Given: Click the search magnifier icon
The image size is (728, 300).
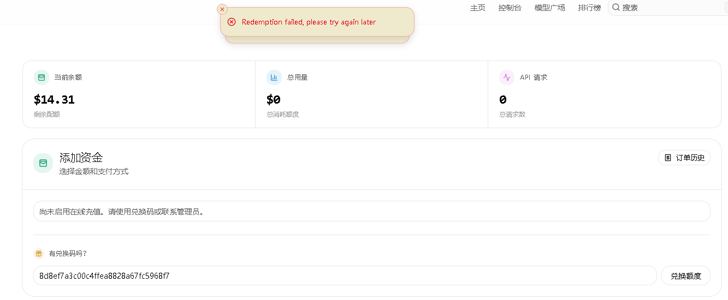Looking at the screenshot, I should pos(616,8).
